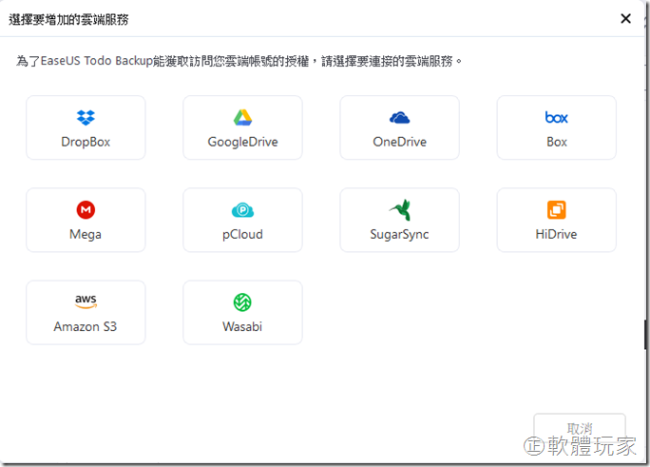Choose the SugarSync hummingbird icon
The image size is (650, 467).
[399, 210]
